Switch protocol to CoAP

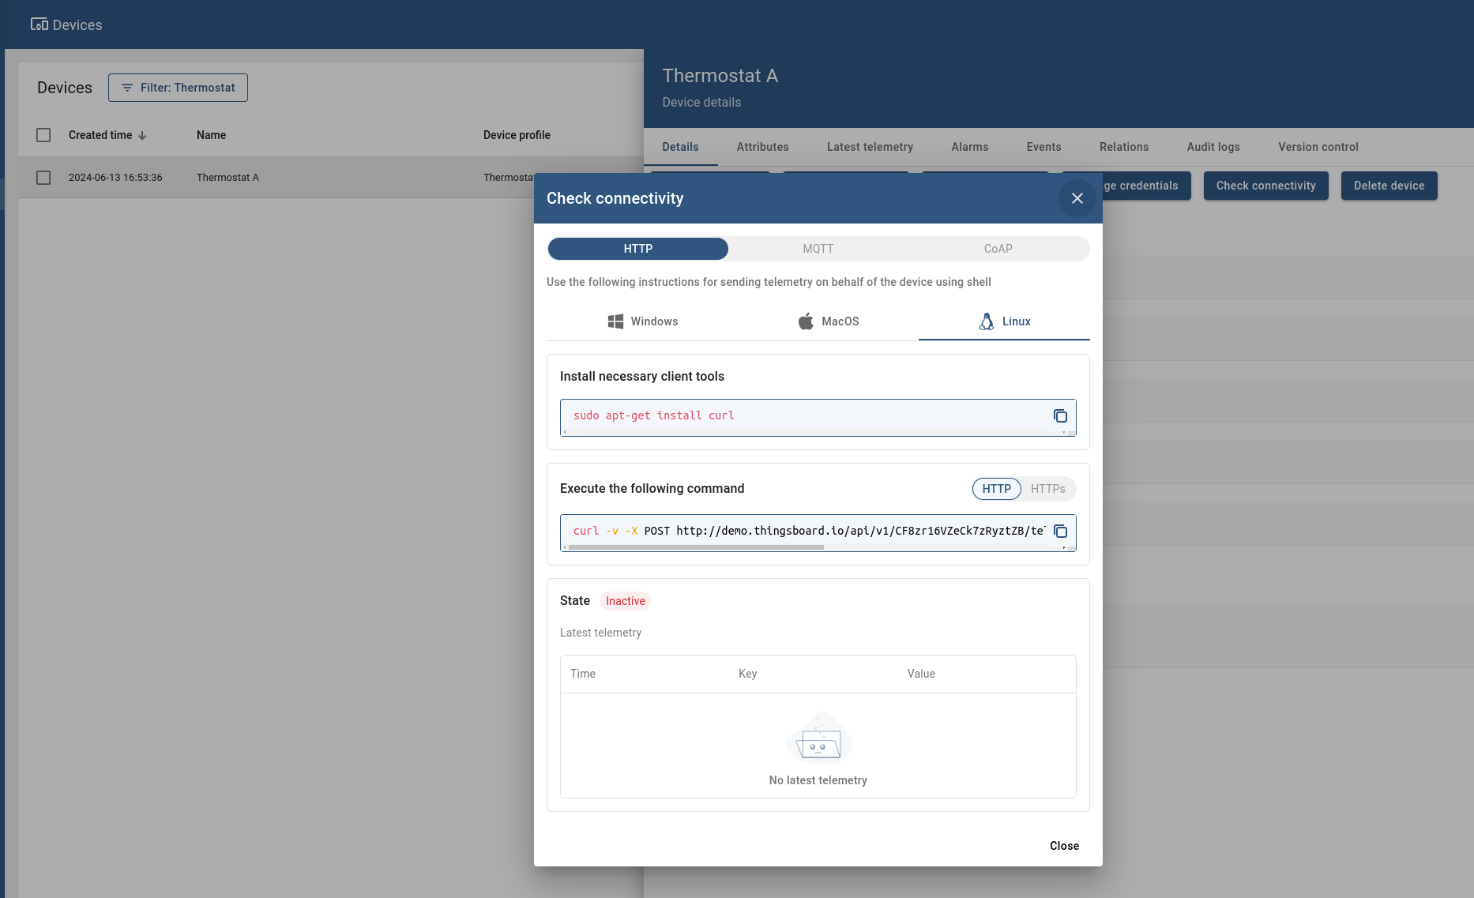click(998, 249)
